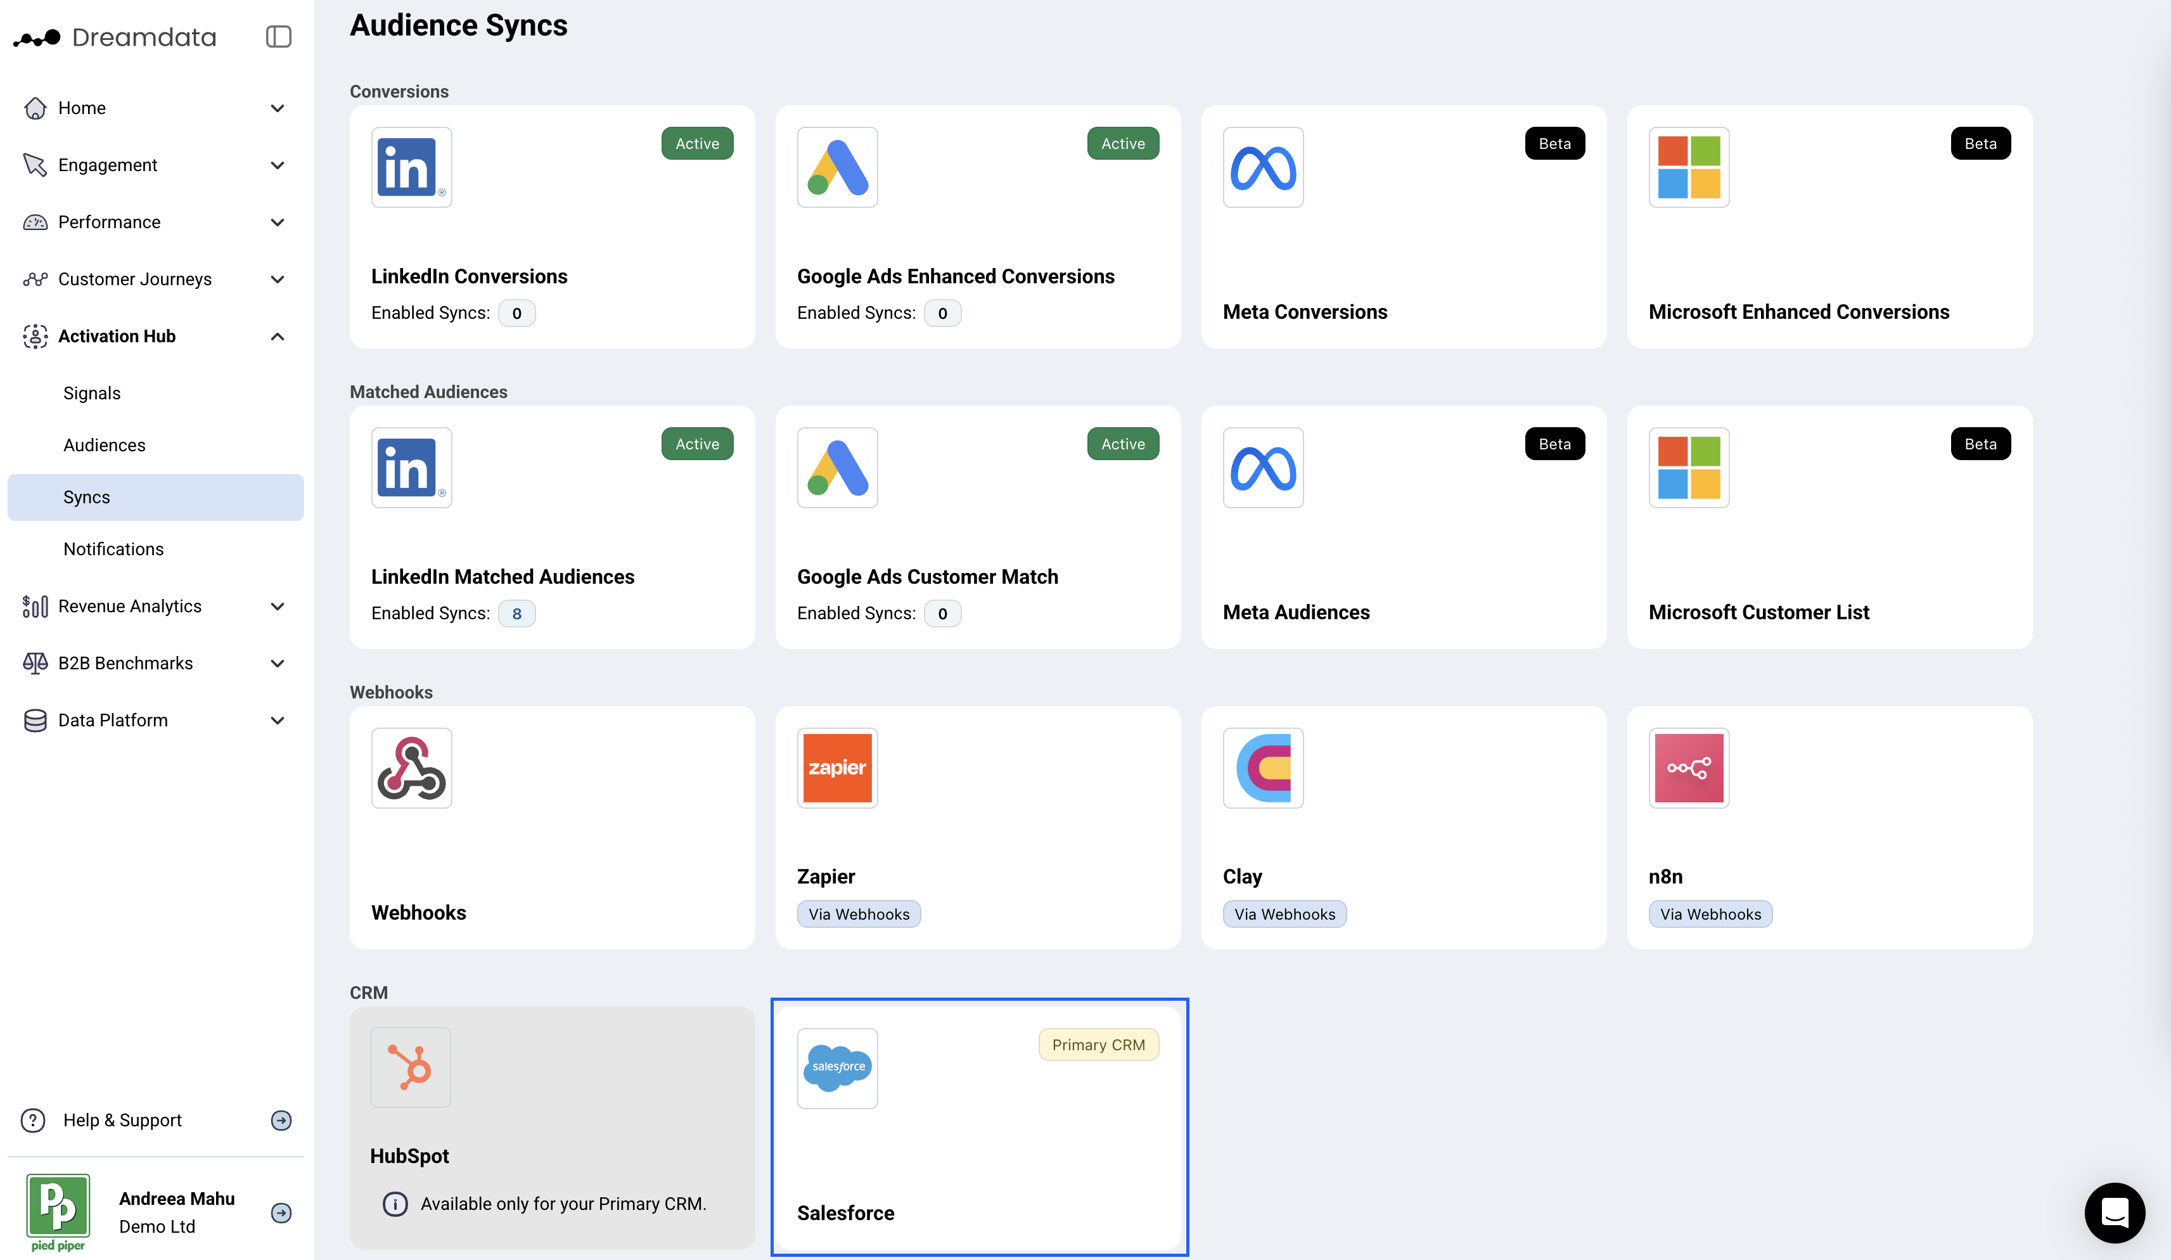Screen dimensions: 2171x1260
Task: Click the info icon on HubSpot card
Action: tap(395, 1204)
